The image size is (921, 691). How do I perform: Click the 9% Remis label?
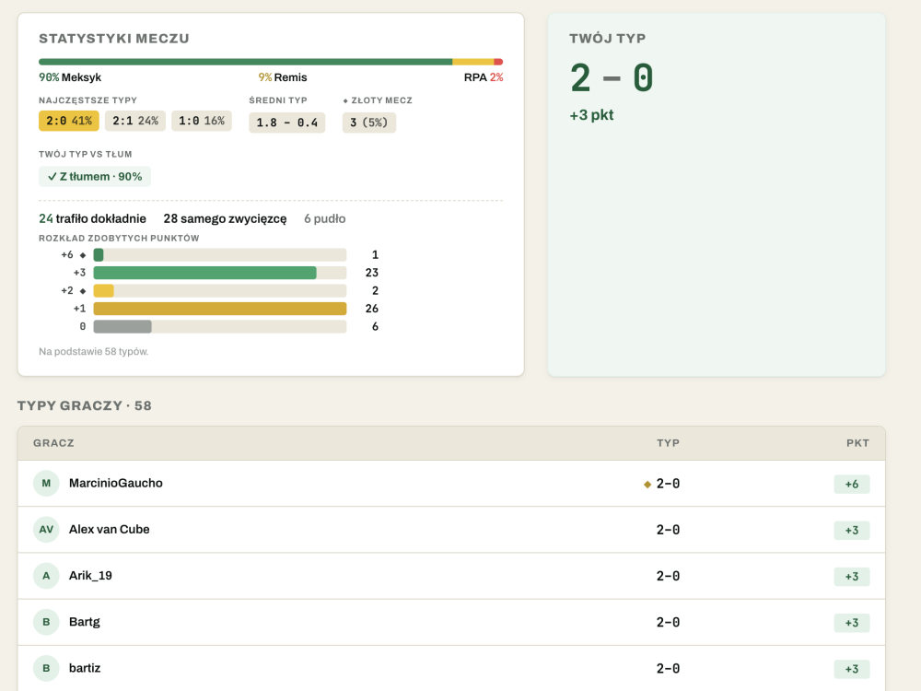[283, 77]
